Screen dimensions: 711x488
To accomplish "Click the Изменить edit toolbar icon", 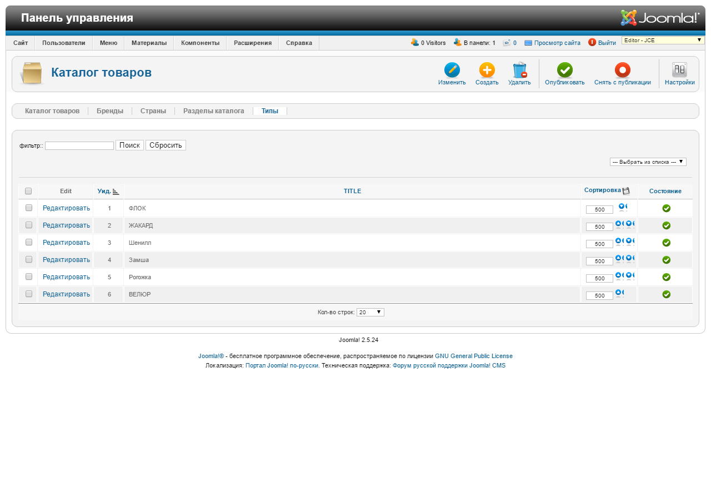I will [x=452, y=70].
